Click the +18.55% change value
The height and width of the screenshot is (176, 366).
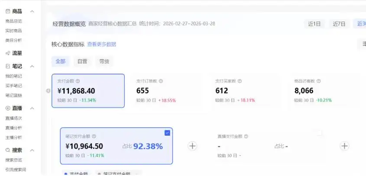point(167,101)
